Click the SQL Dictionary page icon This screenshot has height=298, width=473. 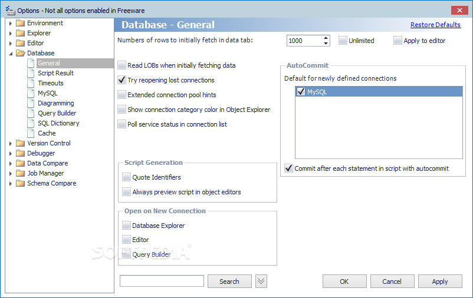tap(31, 123)
